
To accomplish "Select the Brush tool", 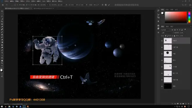I will click(x=2, y=32).
